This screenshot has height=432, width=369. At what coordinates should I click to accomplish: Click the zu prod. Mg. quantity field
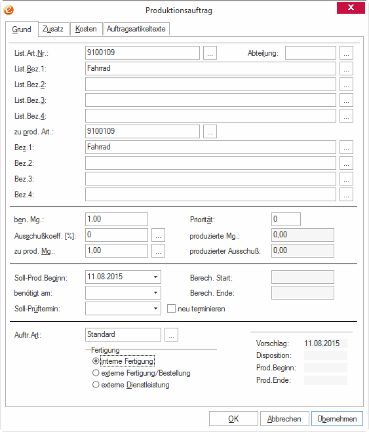click(x=117, y=250)
